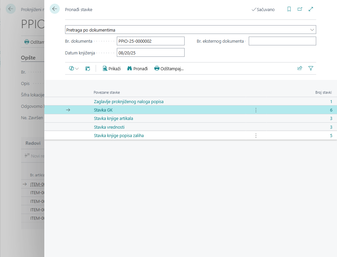Click the Br. eksternog dokumenta field
The image size is (337, 257).
(x=282, y=41)
